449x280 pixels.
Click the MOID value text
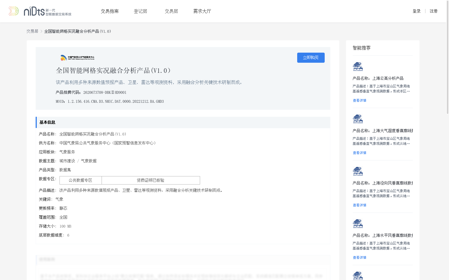pyautogui.click(x=116, y=102)
